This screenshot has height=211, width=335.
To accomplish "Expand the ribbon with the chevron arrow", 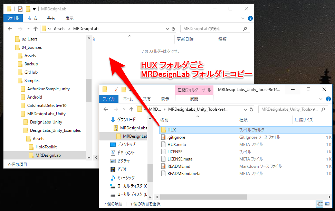I will pyautogui.click(x=243, y=18).
